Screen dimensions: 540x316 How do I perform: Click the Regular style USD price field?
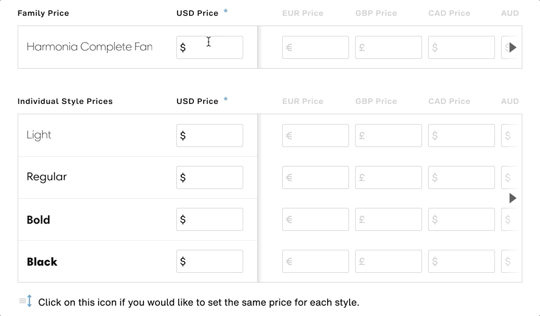click(x=210, y=177)
